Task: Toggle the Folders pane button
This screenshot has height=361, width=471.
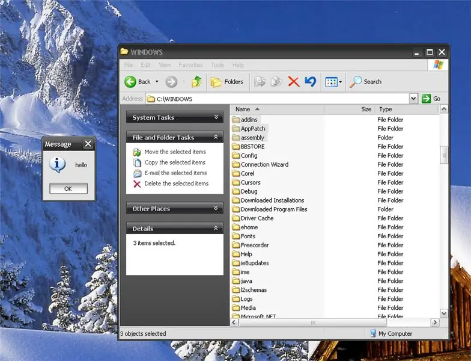Action: click(227, 82)
